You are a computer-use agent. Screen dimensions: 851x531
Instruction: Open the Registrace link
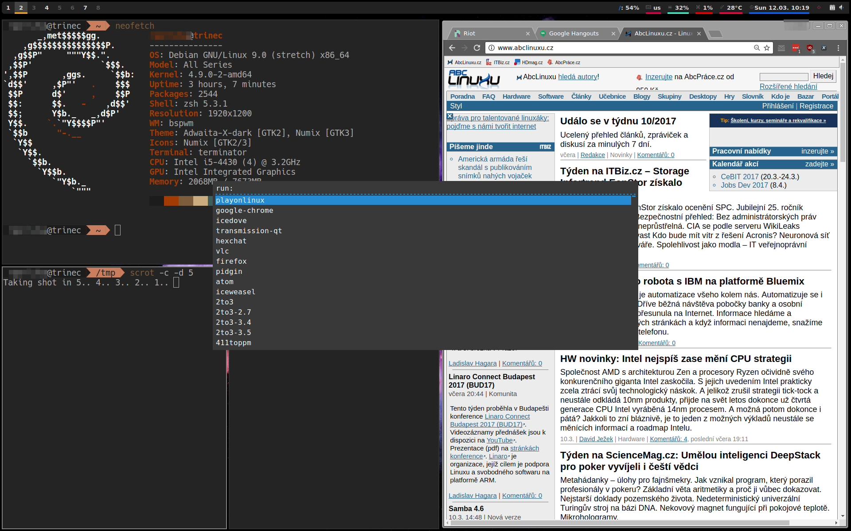(816, 106)
